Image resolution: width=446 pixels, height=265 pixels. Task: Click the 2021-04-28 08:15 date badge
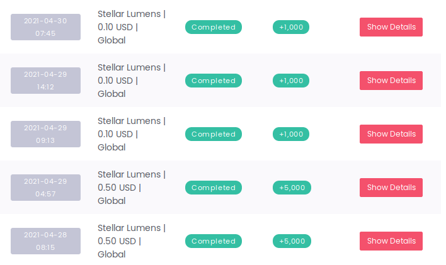[x=45, y=241]
